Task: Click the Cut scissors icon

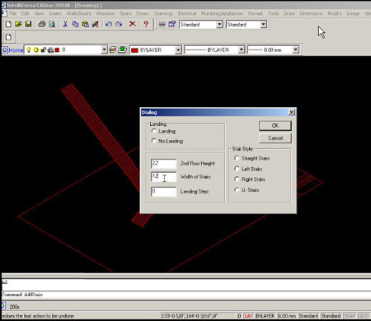Action: click(x=65, y=24)
